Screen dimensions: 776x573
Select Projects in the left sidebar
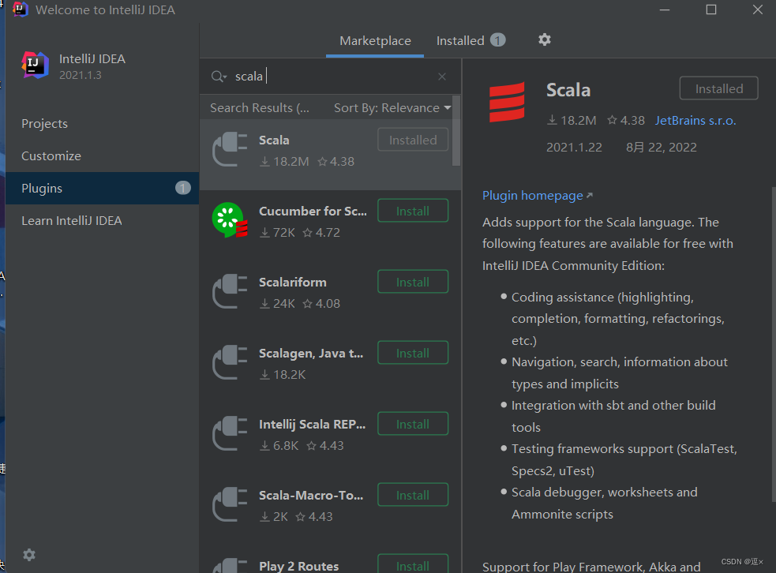[x=44, y=123]
